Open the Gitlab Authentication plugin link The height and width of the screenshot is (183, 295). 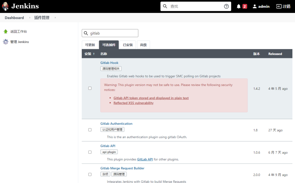click(116, 124)
